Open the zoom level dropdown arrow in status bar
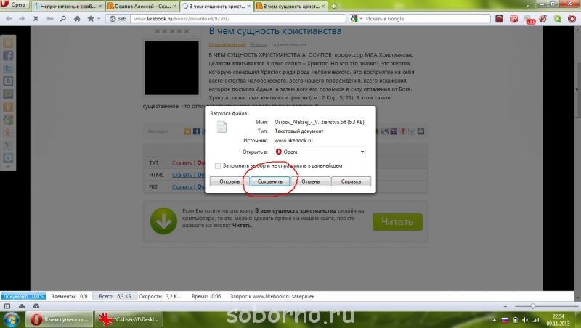 (x=505, y=306)
